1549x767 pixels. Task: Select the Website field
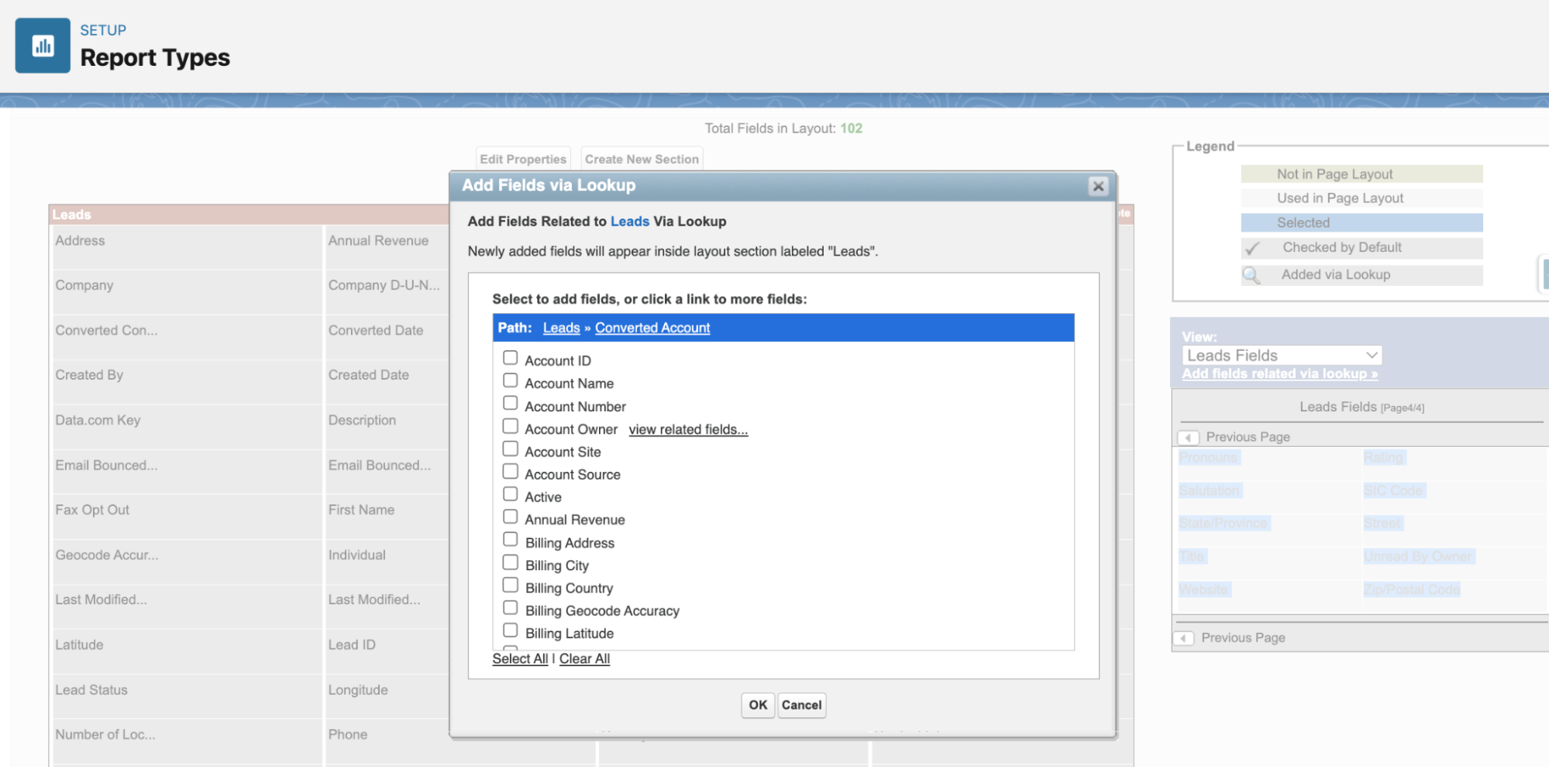point(1203,590)
